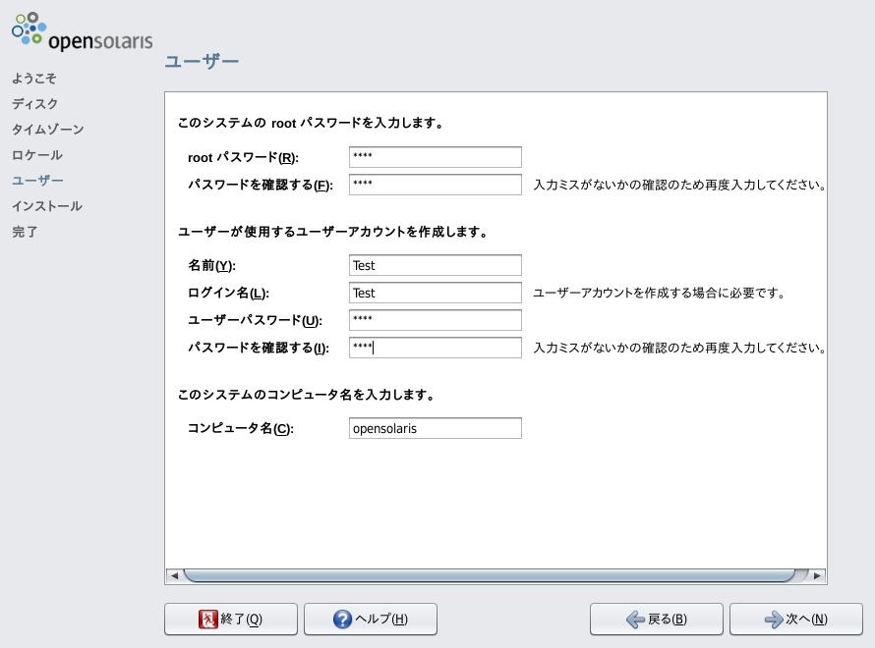Focus the root パスワード input field

tap(435, 157)
